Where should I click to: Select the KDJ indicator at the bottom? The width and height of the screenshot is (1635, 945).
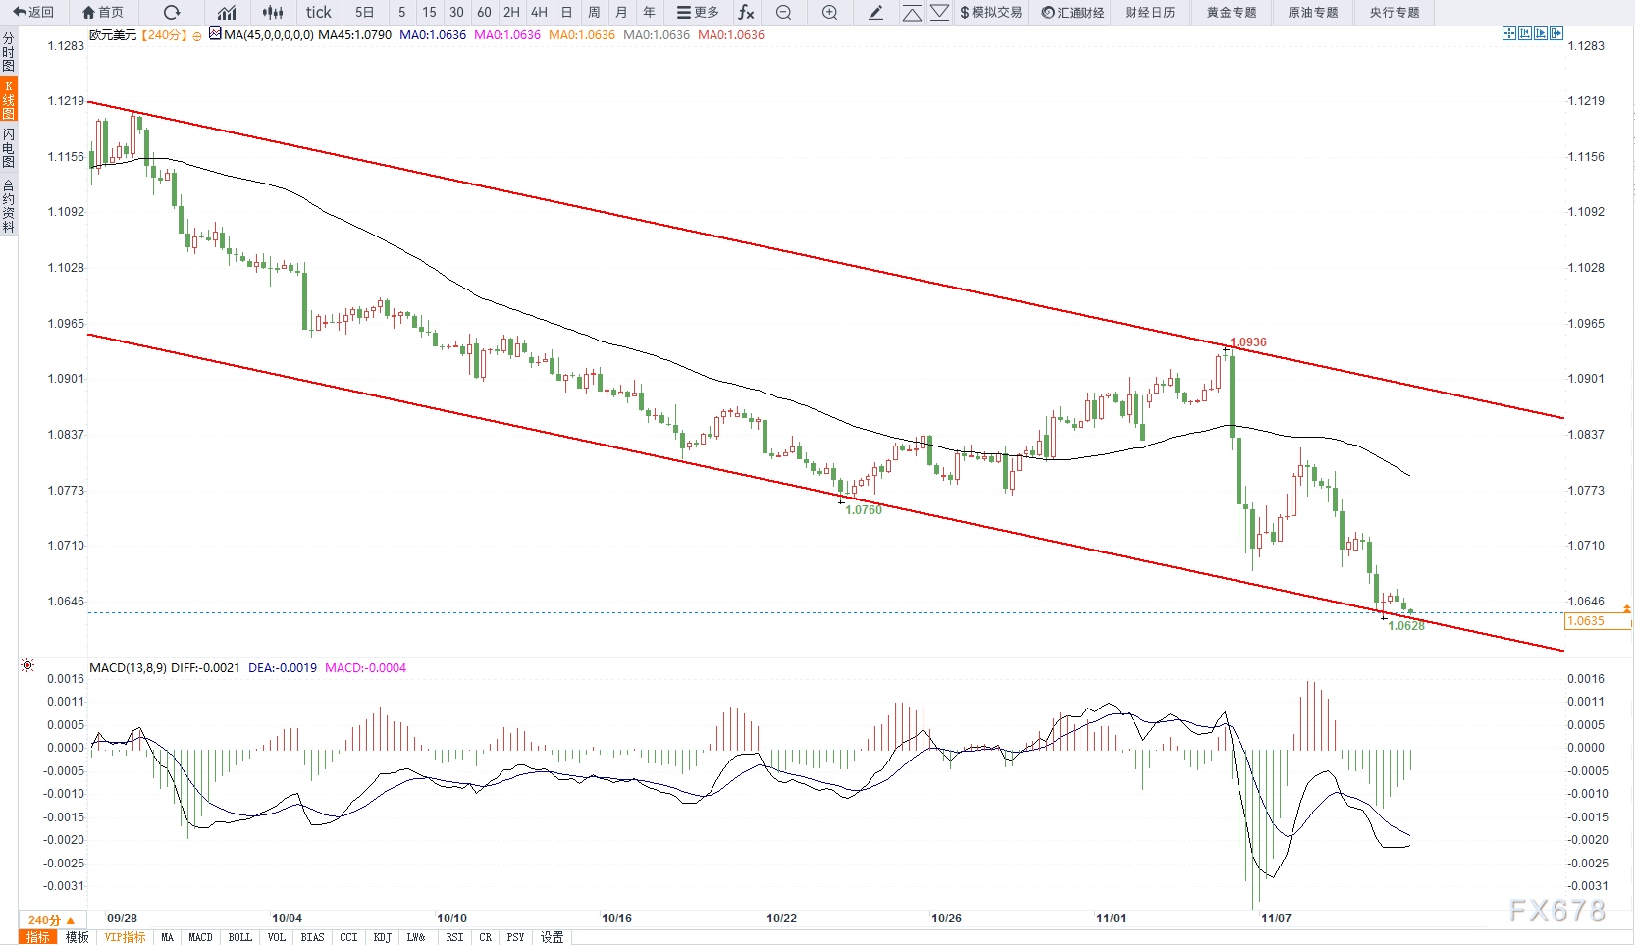(x=382, y=937)
